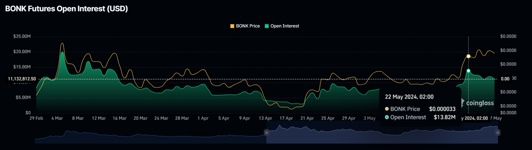
Task: Click the yellow BONK Price marker on the crosshair
Action: [468, 56]
